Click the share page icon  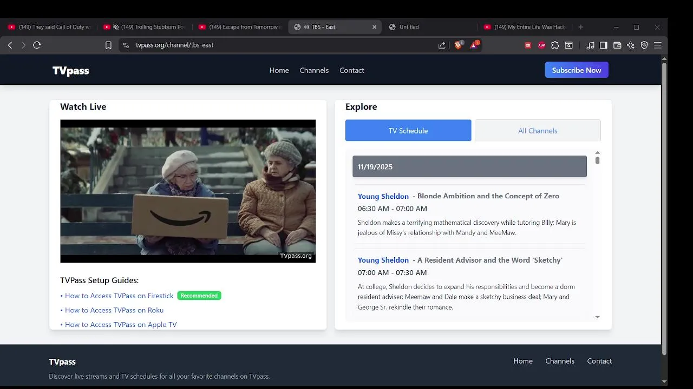tap(442, 45)
